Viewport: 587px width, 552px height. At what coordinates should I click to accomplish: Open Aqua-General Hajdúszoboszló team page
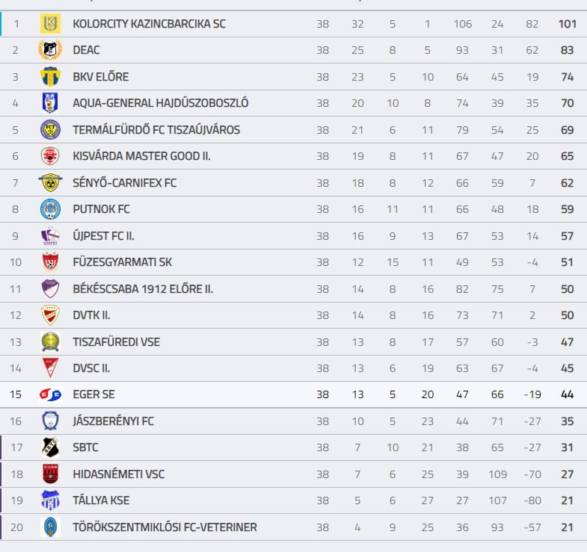pyautogui.click(x=161, y=103)
